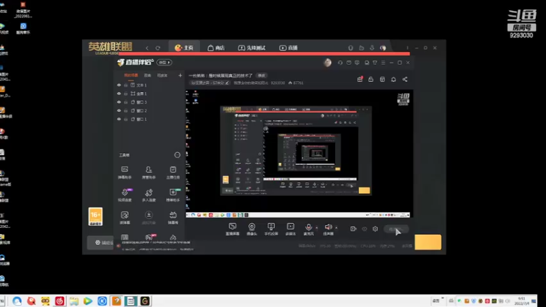This screenshot has width=546, height=307.
Task: Open the 直播 tab in the League client
Action: (x=288, y=48)
